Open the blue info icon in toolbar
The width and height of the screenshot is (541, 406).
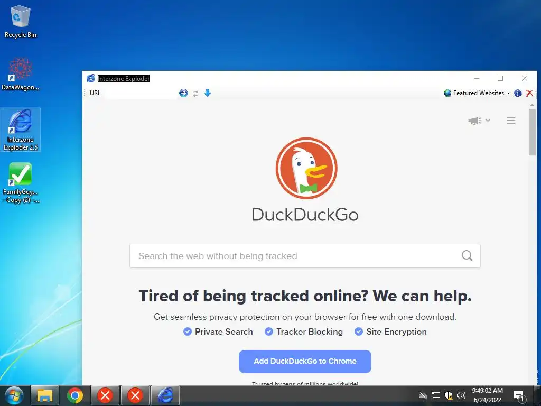[518, 93]
